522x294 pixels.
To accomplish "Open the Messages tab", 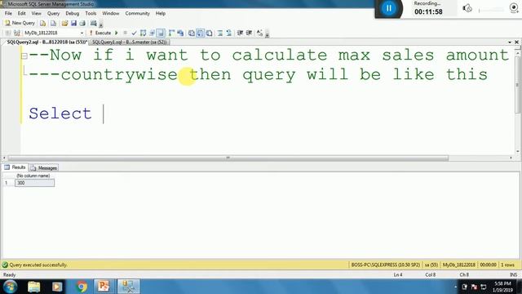I will (44, 168).
